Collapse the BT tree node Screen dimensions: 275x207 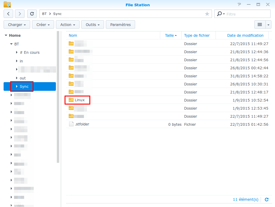coord(11,44)
